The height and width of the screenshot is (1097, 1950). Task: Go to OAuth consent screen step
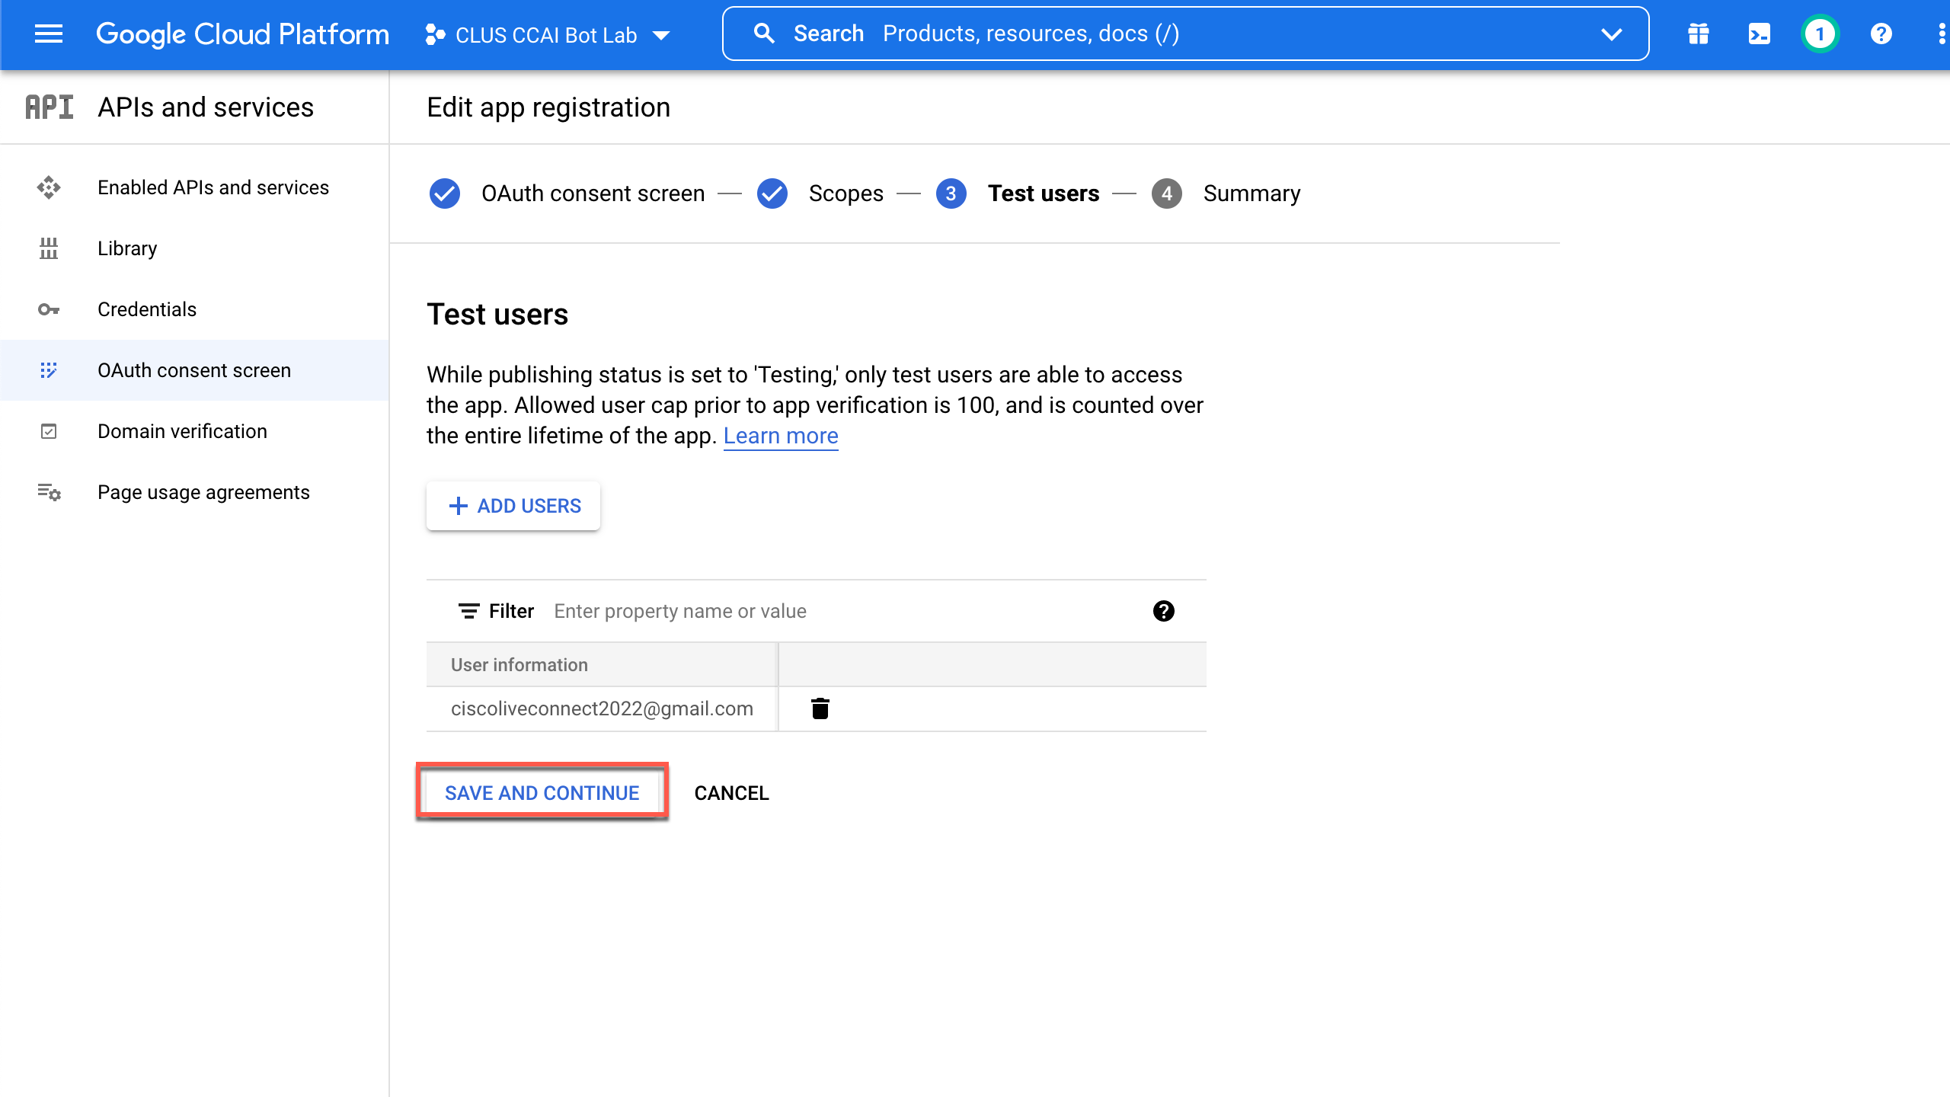(593, 193)
